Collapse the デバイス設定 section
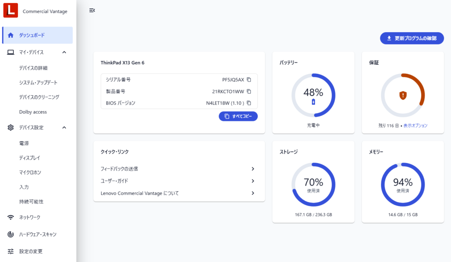 pyautogui.click(x=64, y=127)
